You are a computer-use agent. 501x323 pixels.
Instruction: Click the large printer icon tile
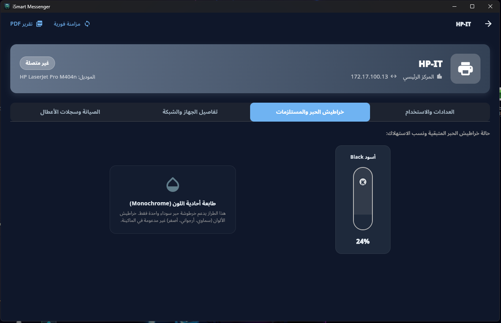[x=465, y=69]
